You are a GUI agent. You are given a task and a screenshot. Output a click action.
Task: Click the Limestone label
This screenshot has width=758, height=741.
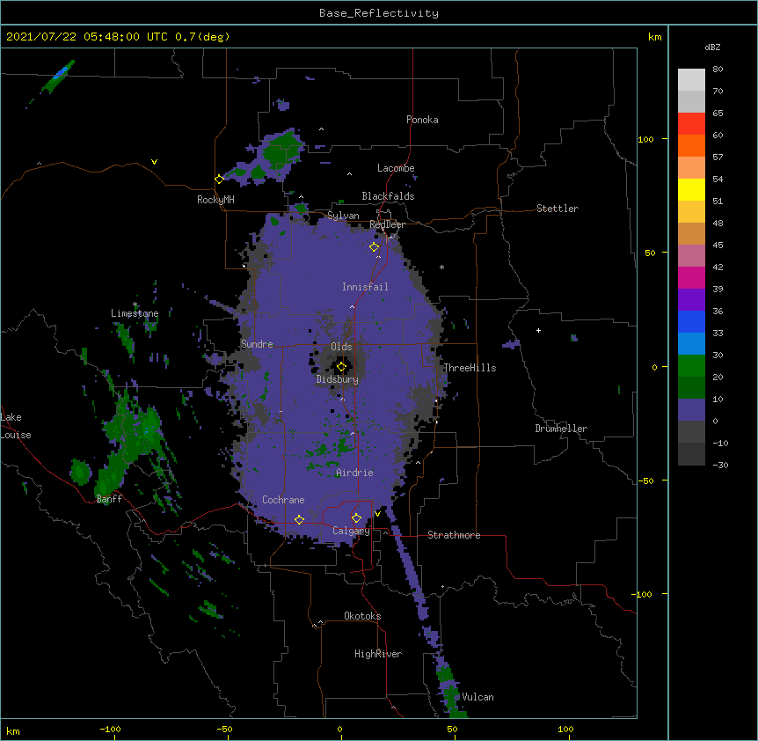click(135, 313)
